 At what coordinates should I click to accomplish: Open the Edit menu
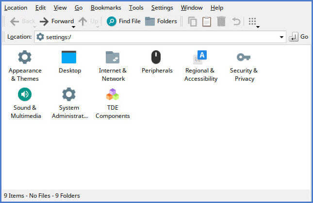point(41,8)
